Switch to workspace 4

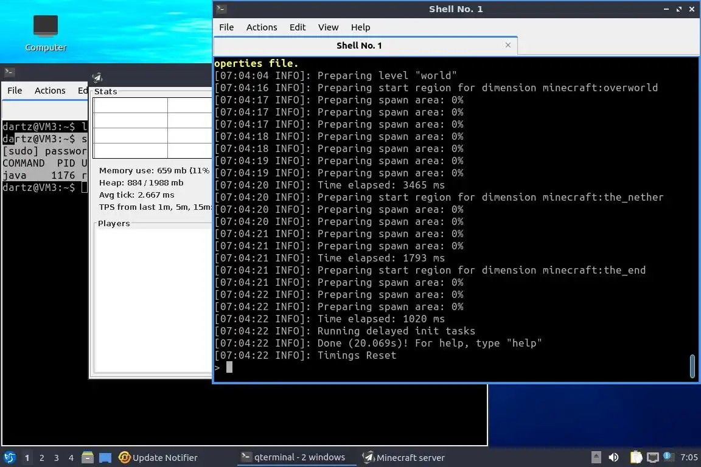[71, 458]
